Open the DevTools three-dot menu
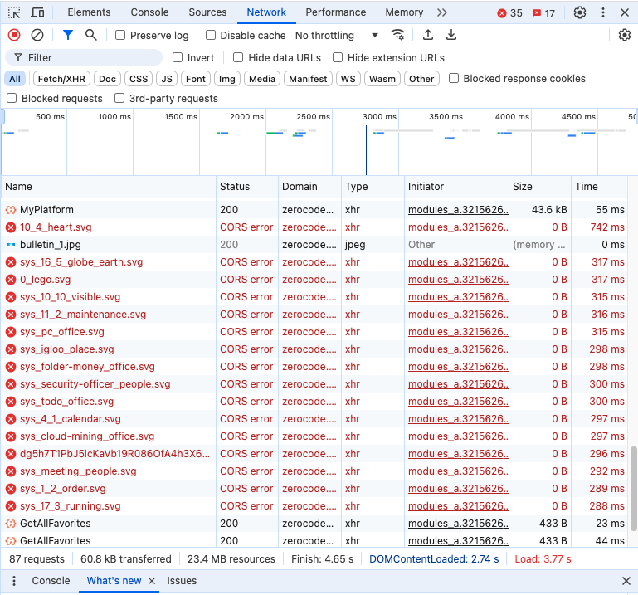 pyautogui.click(x=602, y=12)
